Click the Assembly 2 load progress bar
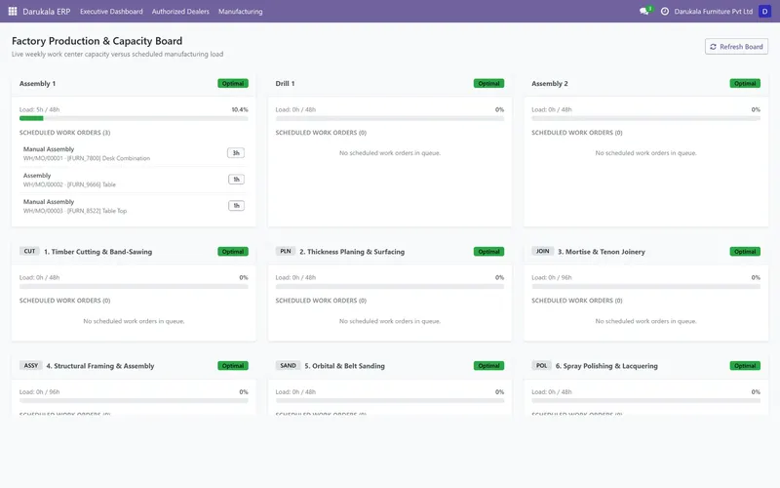 coord(645,118)
